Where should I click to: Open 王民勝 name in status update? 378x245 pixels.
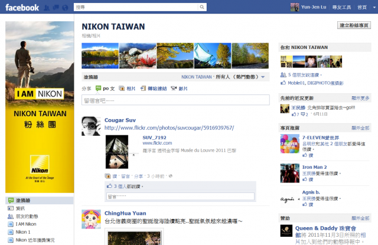tap(298, 107)
